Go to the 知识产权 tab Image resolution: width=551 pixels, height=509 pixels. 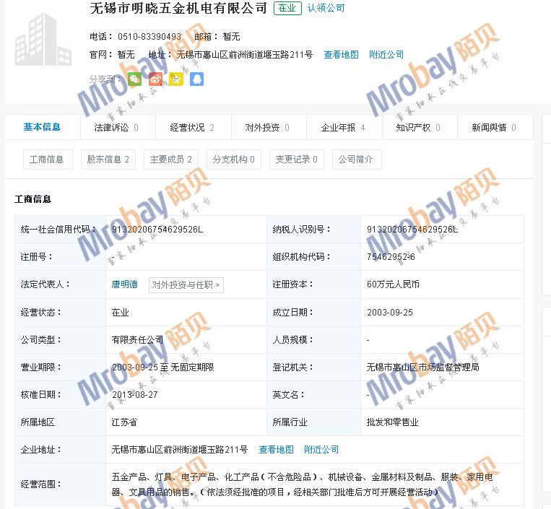coord(418,128)
